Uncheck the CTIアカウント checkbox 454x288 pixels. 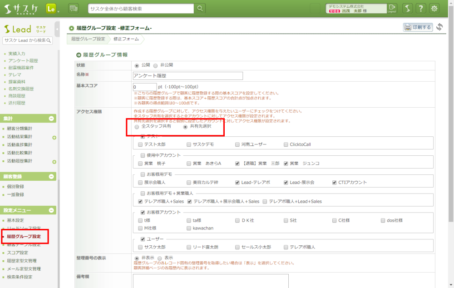[334, 182]
